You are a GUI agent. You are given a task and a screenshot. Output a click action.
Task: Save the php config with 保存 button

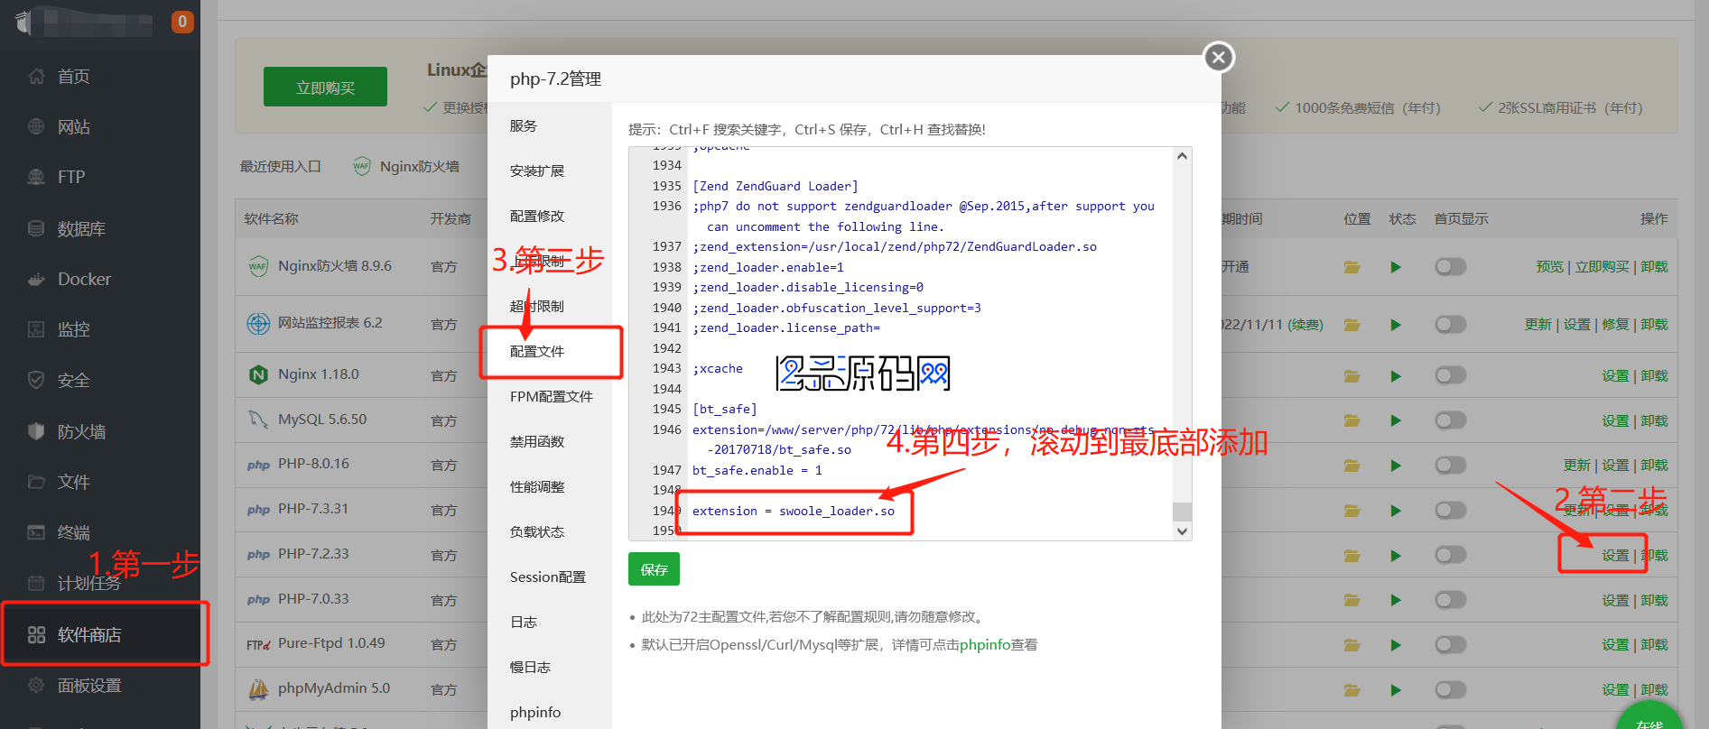point(654,569)
